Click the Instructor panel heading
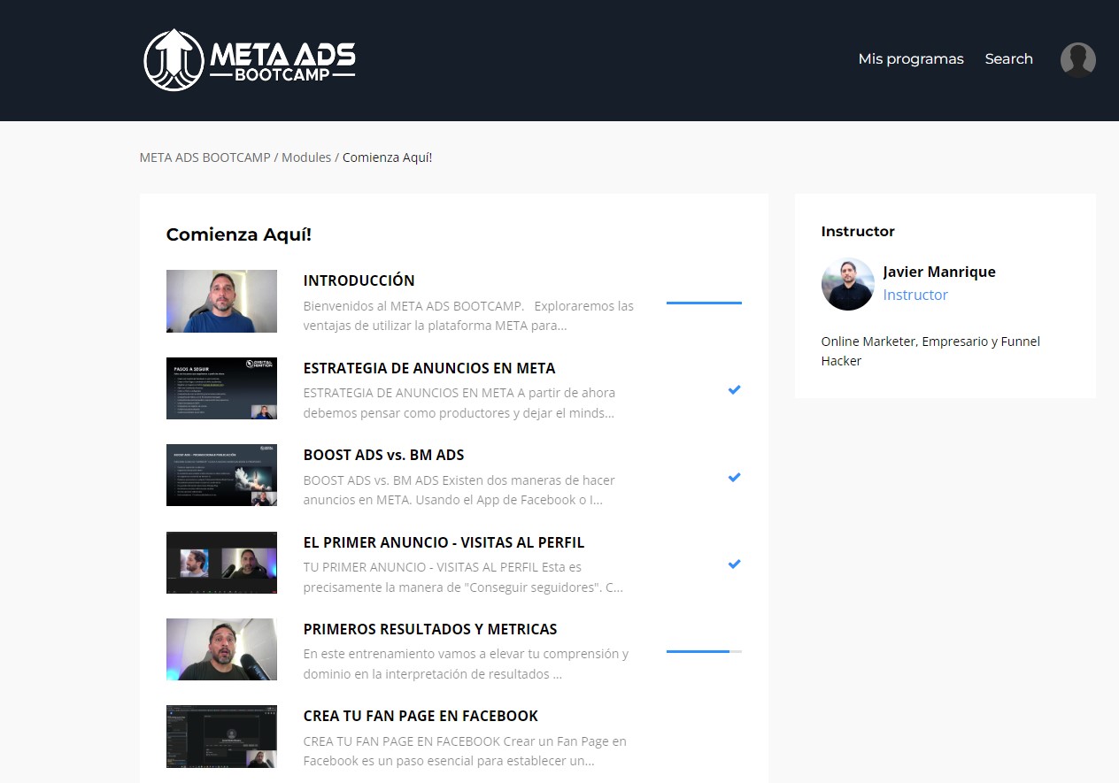 tap(858, 231)
